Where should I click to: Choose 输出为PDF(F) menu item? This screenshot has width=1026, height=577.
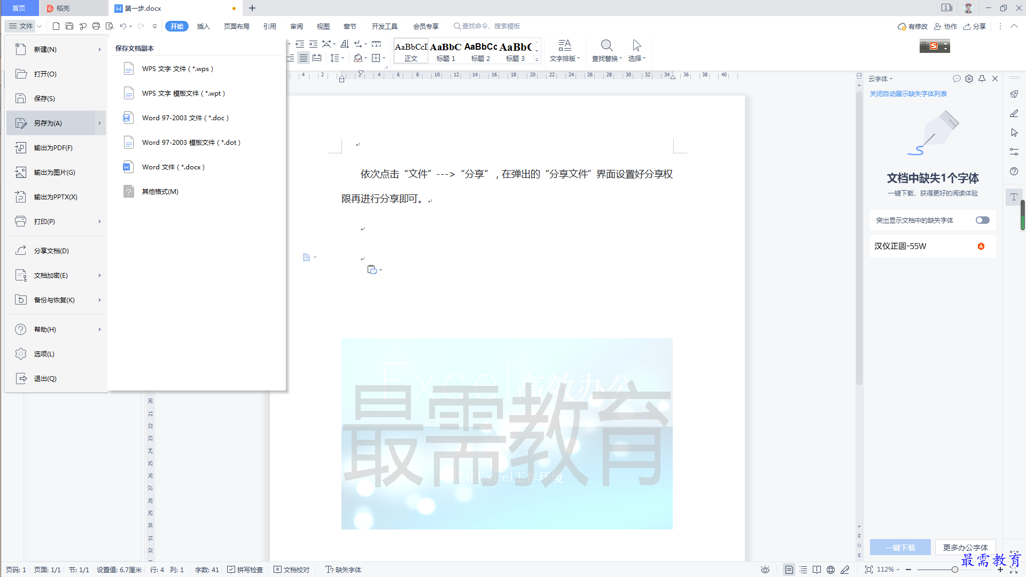[56, 148]
